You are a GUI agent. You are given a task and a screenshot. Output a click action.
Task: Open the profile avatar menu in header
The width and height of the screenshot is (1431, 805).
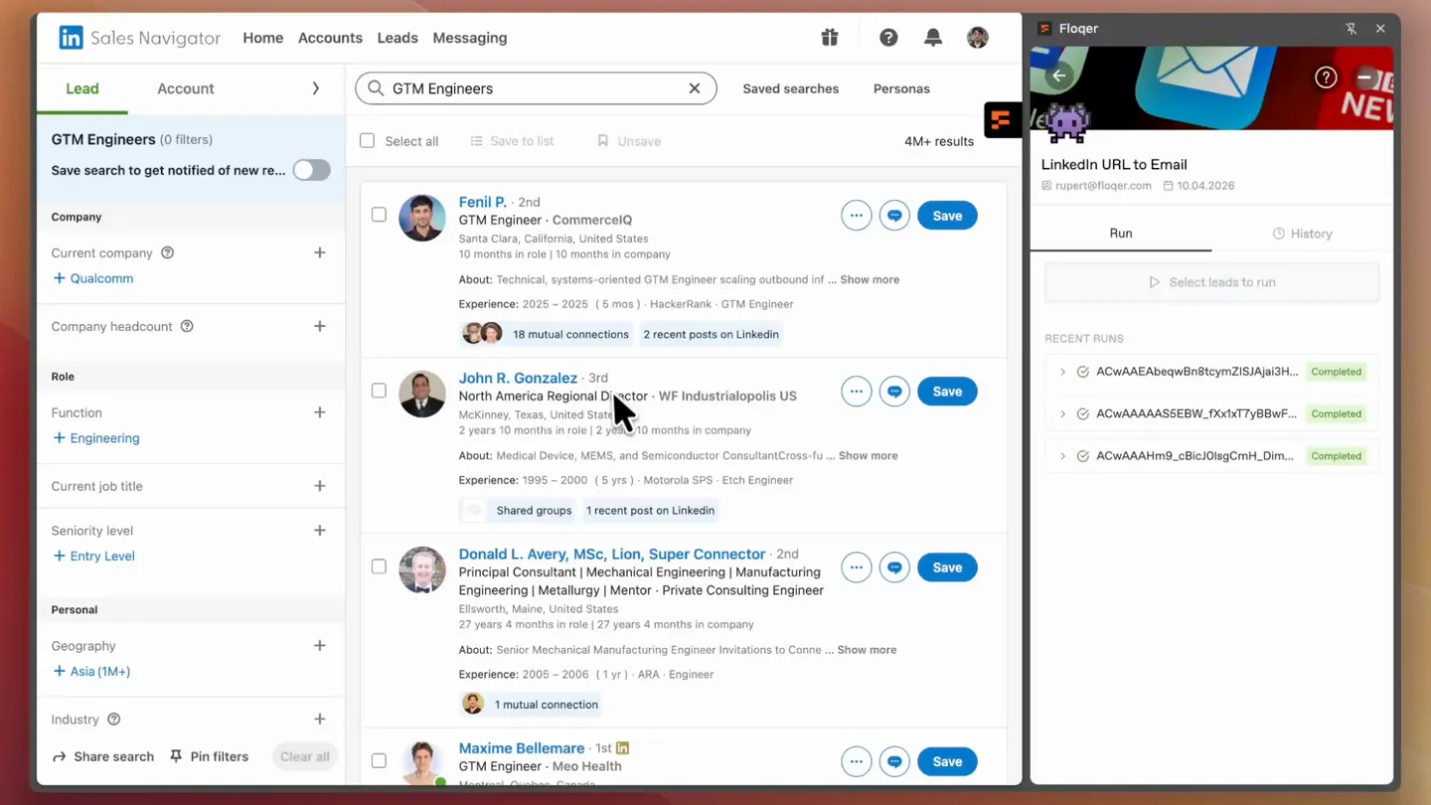[x=978, y=38]
